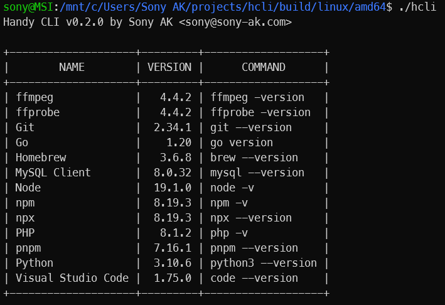Click 'npx' in the NAME column

point(25,218)
